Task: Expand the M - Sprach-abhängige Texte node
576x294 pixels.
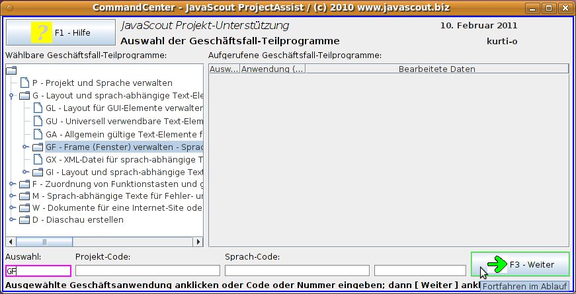Action: pos(11,197)
